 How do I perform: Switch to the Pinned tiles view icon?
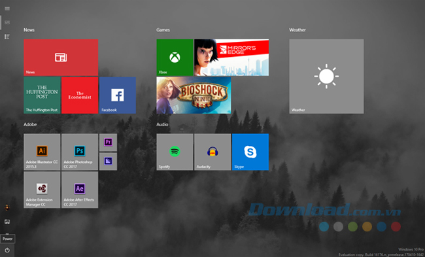pyautogui.click(x=7, y=22)
